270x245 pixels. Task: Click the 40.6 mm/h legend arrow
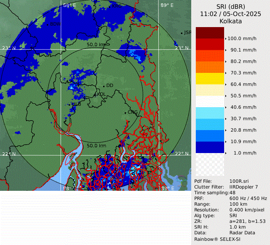(x=226, y=107)
